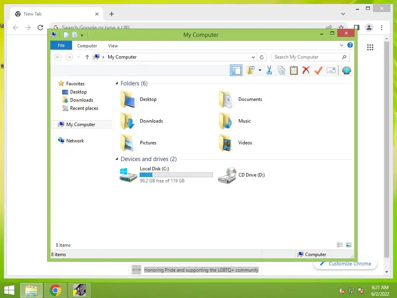
Task: Click the Customize Chrome button
Action: coord(345,264)
